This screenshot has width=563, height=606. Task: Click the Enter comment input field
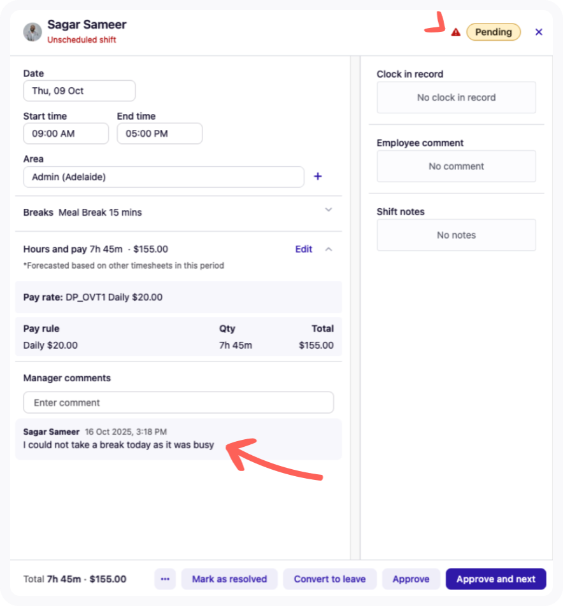(x=178, y=402)
